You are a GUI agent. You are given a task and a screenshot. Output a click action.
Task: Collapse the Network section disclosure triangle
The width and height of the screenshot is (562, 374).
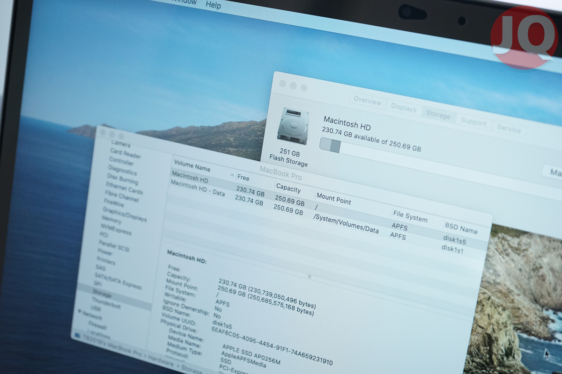[80, 312]
